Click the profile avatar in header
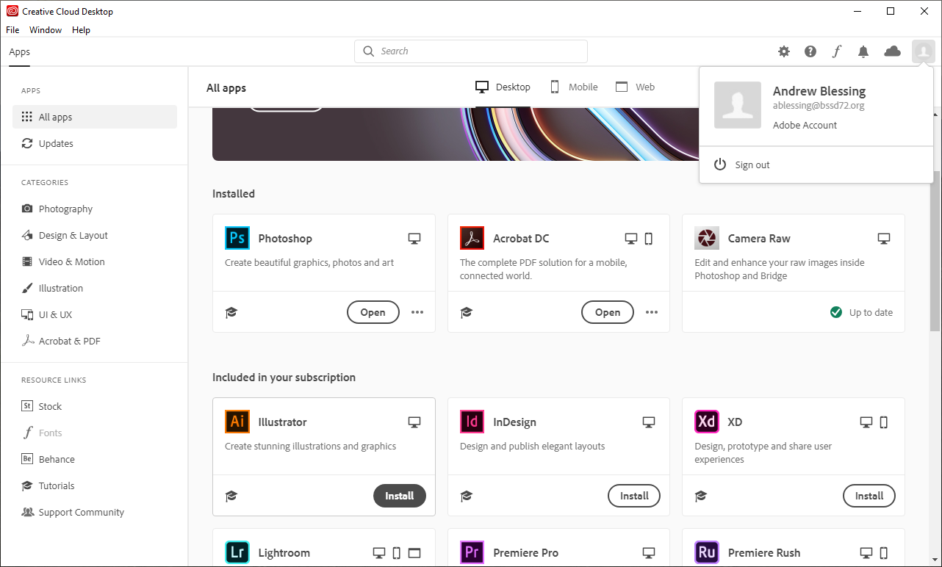942x567 pixels. (x=924, y=51)
